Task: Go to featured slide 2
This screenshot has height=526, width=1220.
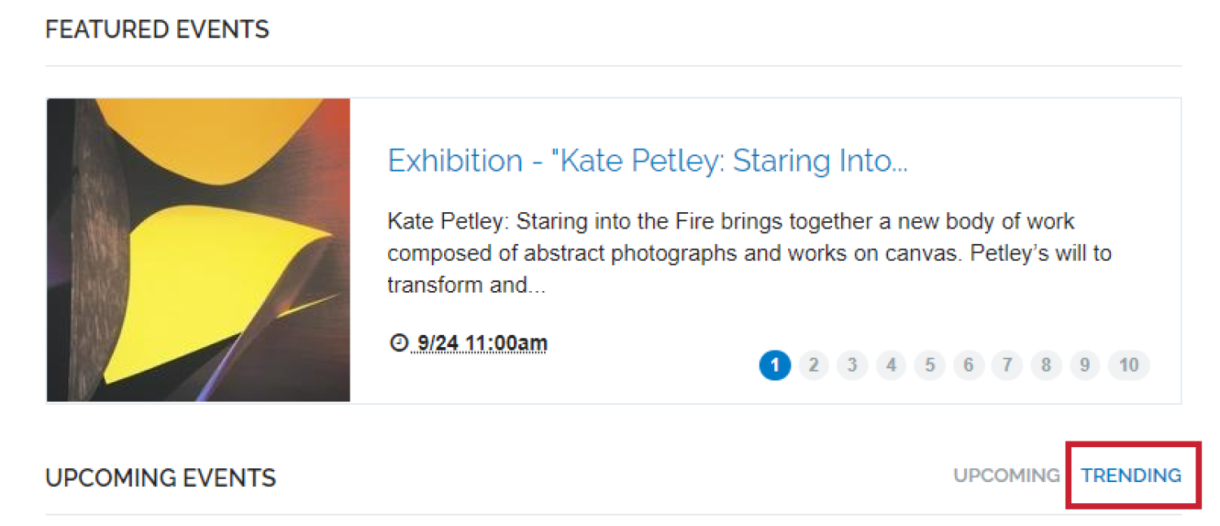Action: 813,366
